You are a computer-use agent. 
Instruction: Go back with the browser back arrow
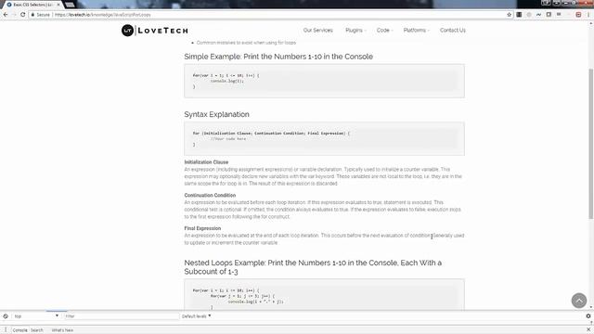pos(6,15)
